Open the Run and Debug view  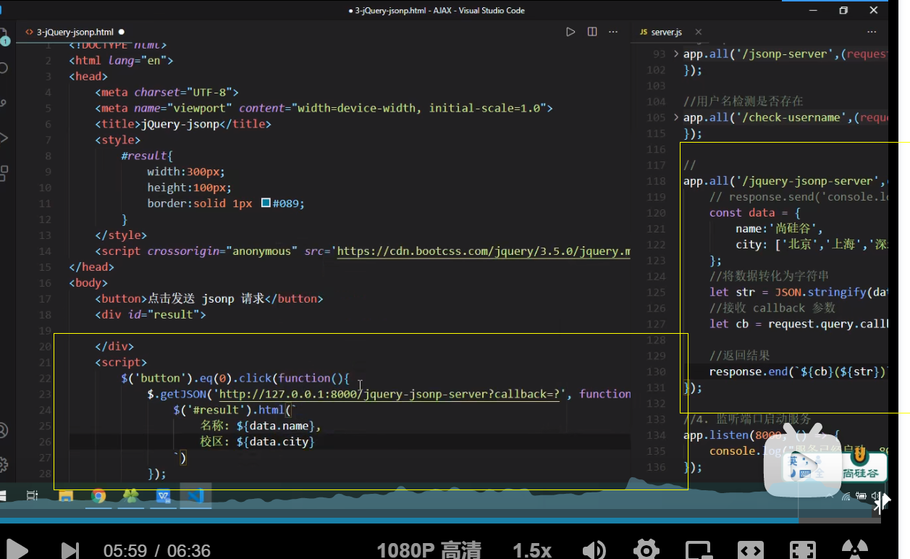pyautogui.click(x=4, y=138)
